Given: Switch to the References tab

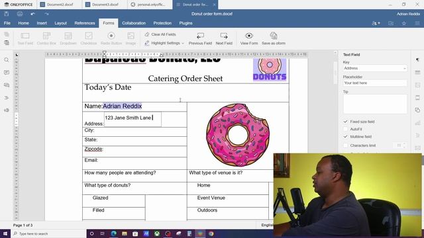Looking at the screenshot, I should tap(85, 23).
